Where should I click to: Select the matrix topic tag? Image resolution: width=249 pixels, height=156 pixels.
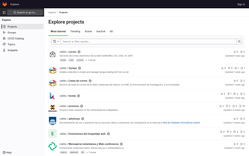click(x=63, y=152)
